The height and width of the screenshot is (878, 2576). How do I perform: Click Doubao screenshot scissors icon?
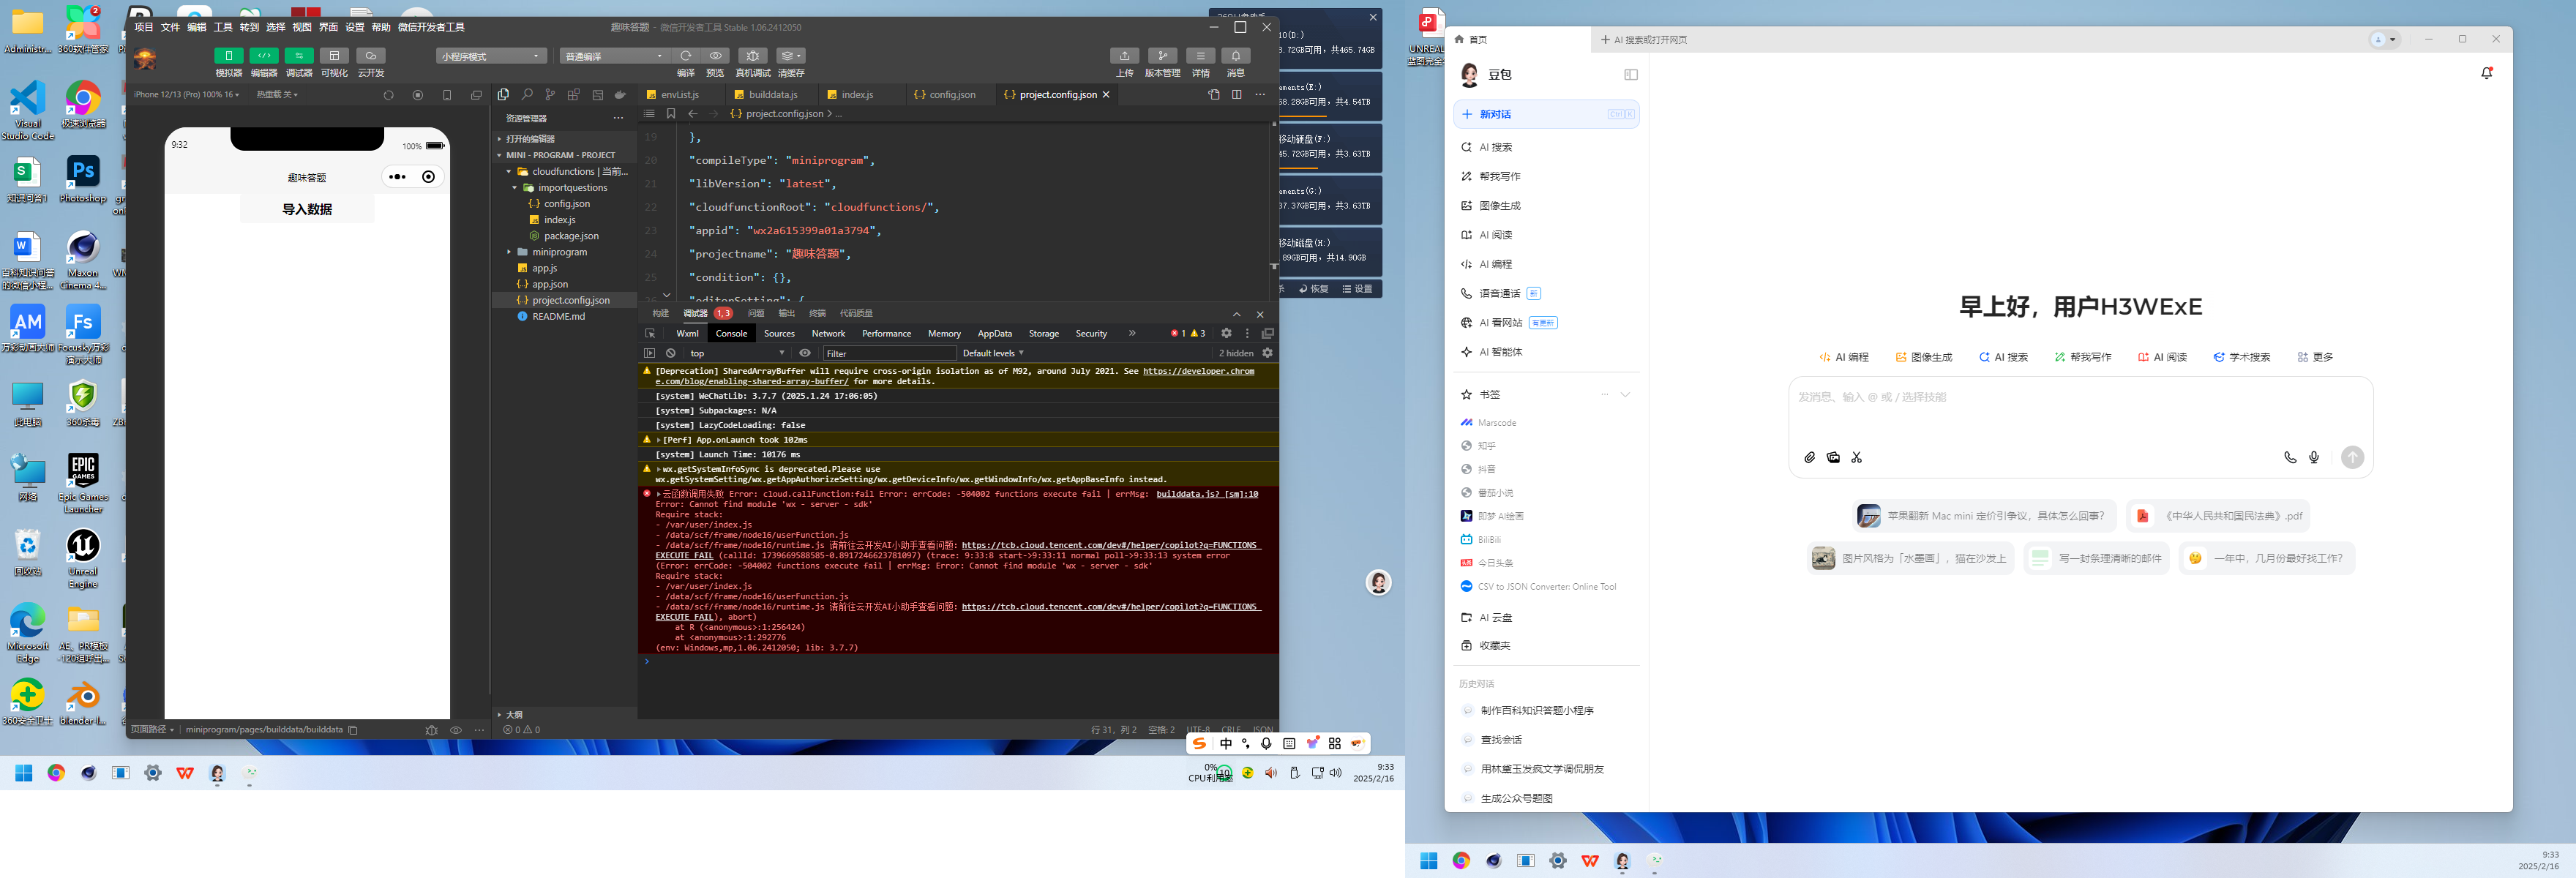pyautogui.click(x=1857, y=458)
